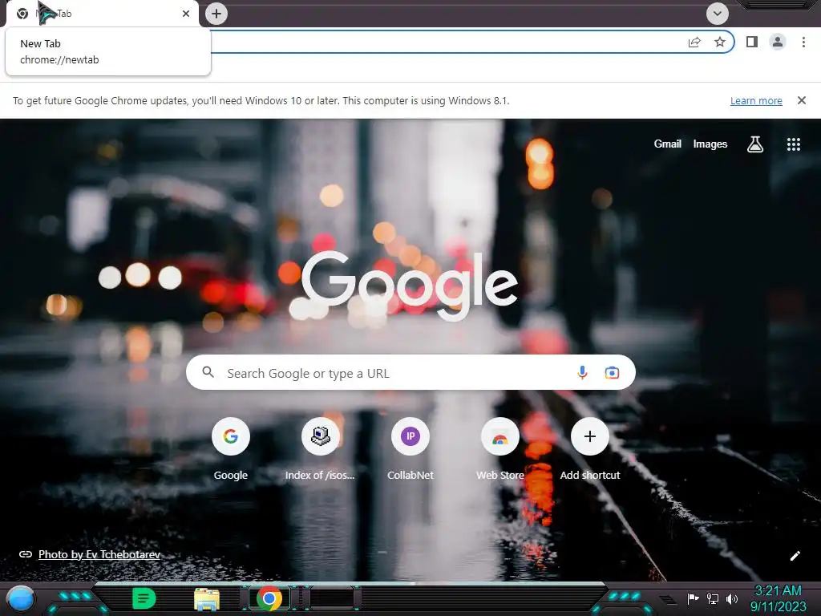Screen dimensions: 821x616
Task: Close the New Tab tab
Action: pyautogui.click(x=186, y=14)
